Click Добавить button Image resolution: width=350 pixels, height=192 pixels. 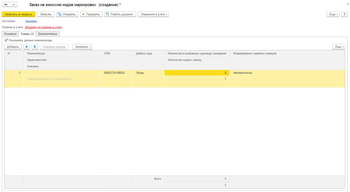tap(13, 47)
